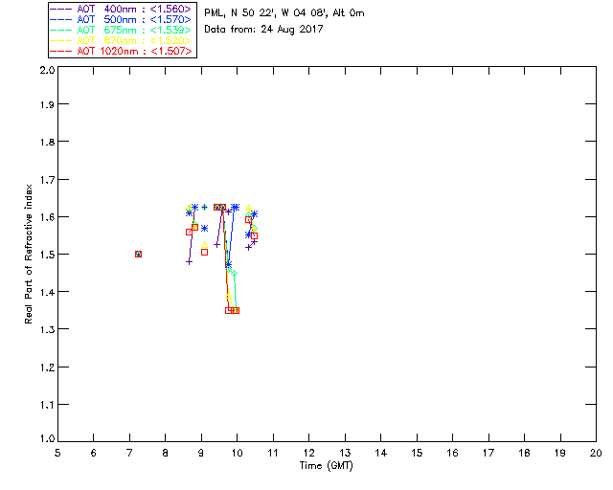Select the AOT 870nm yellow legend entry
Image resolution: width=613 pixels, height=490 pixels.
click(122, 40)
